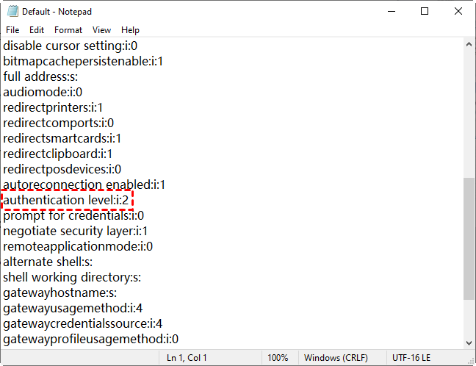Open the View menu
476x366 pixels.
(x=102, y=30)
